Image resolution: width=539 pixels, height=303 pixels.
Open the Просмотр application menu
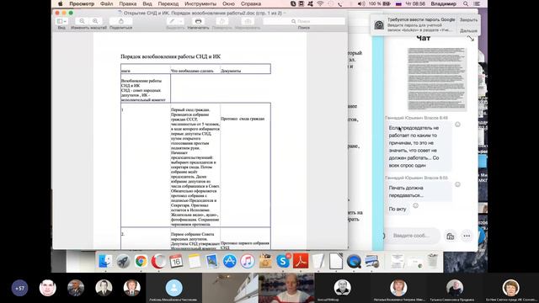tap(82, 3)
